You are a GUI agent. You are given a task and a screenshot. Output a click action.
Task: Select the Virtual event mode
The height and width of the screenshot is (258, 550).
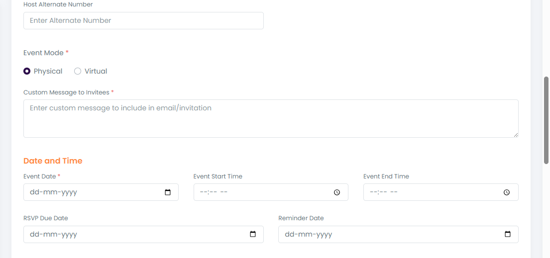click(78, 71)
